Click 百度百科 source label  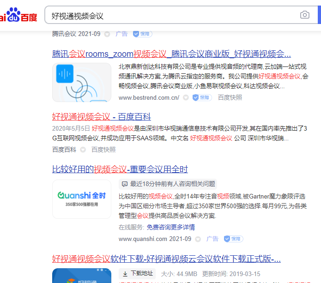click(64, 150)
